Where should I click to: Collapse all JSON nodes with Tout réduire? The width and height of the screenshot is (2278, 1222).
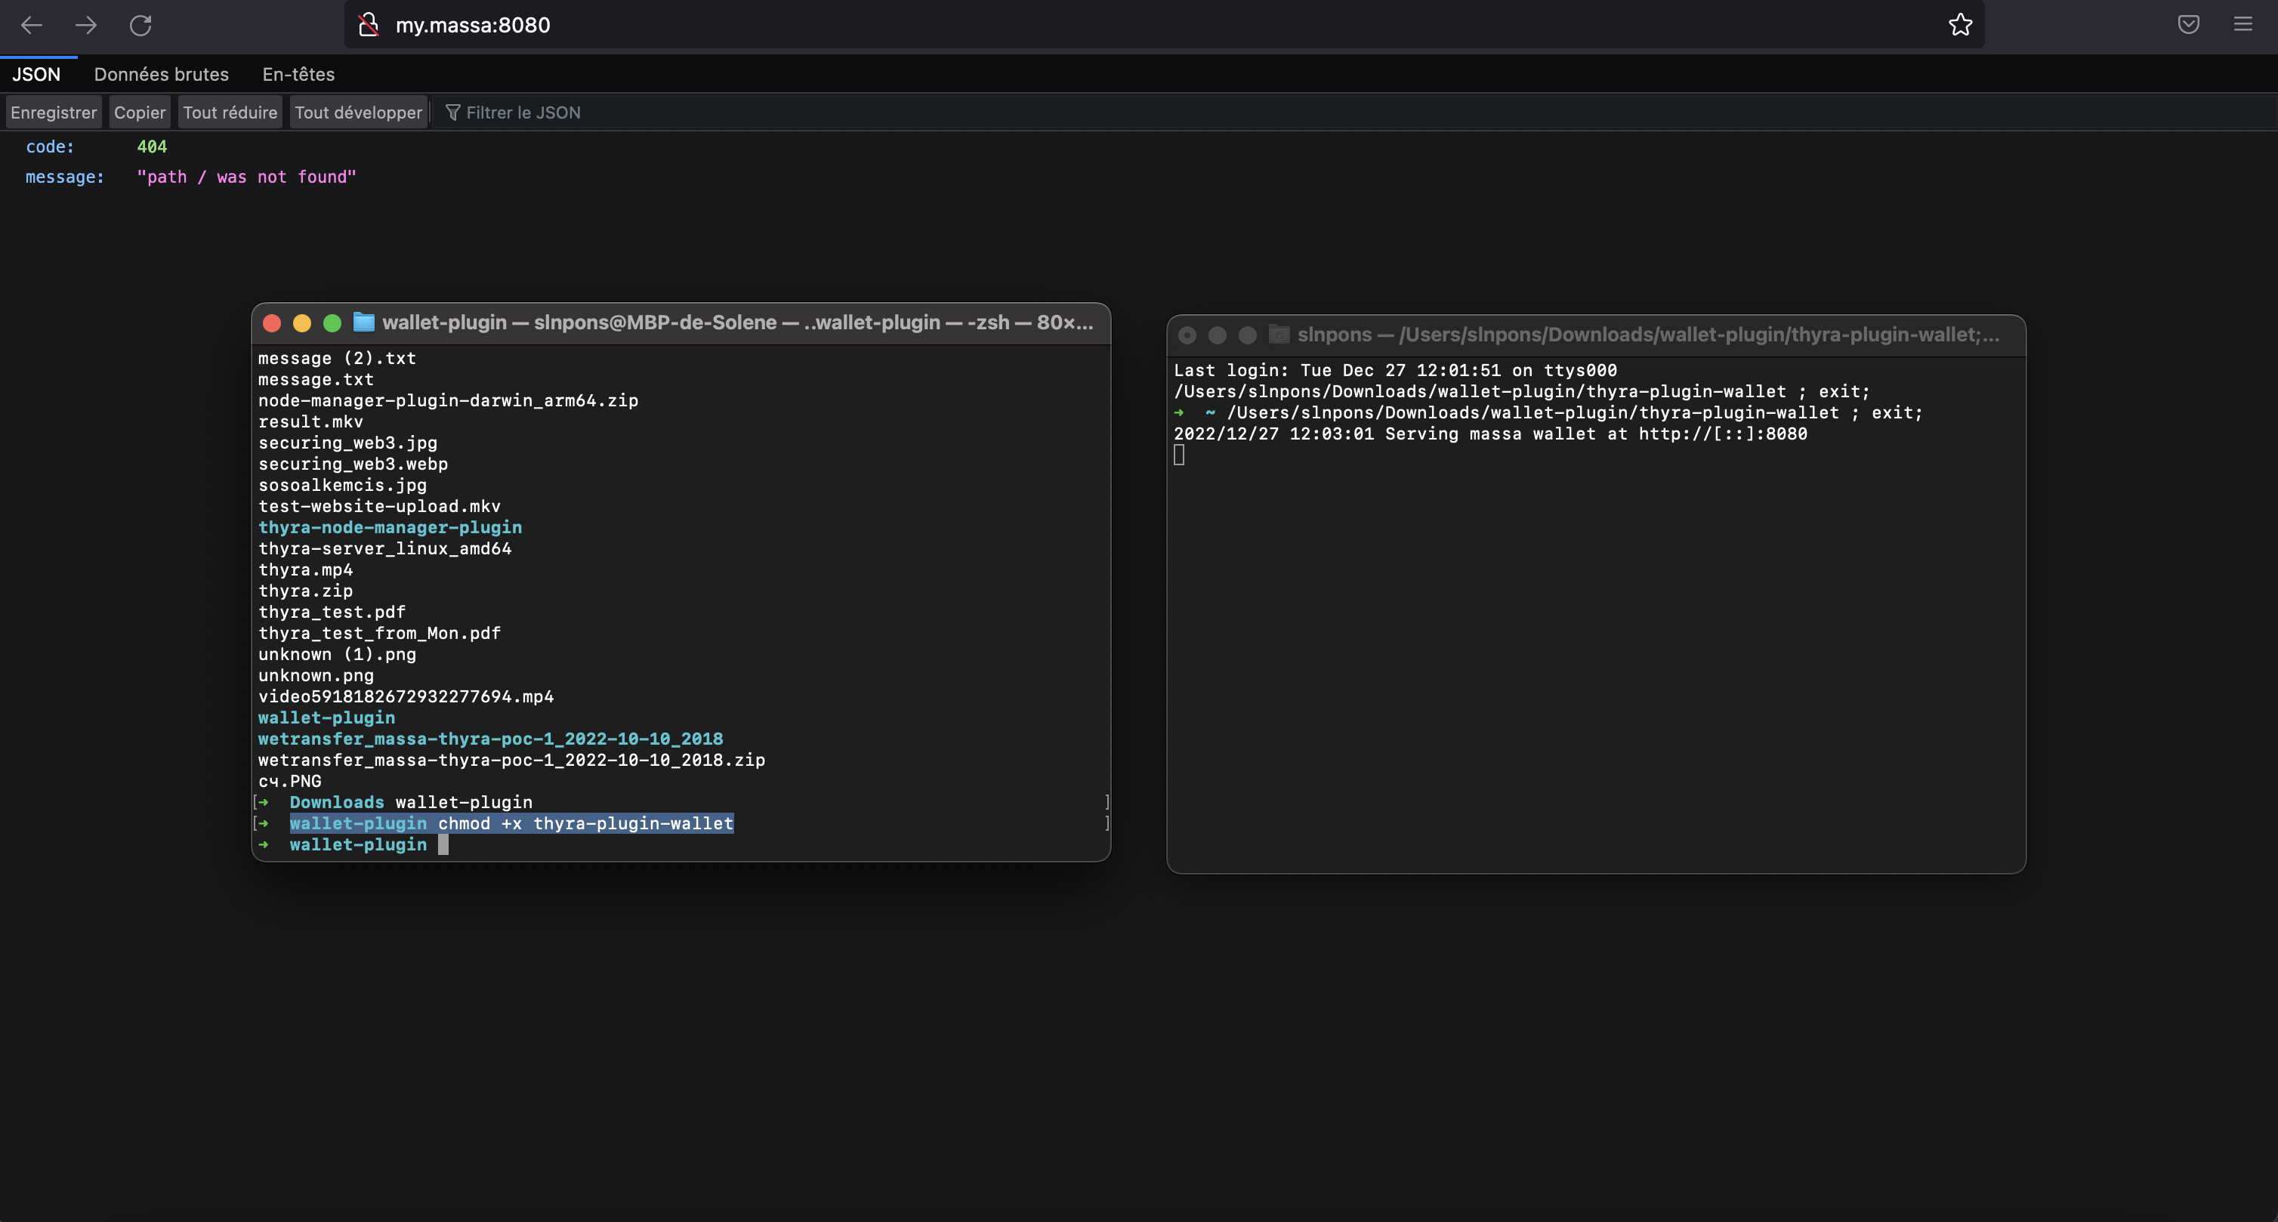[x=230, y=113]
